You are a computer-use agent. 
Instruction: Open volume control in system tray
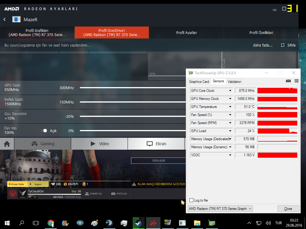click(268, 223)
